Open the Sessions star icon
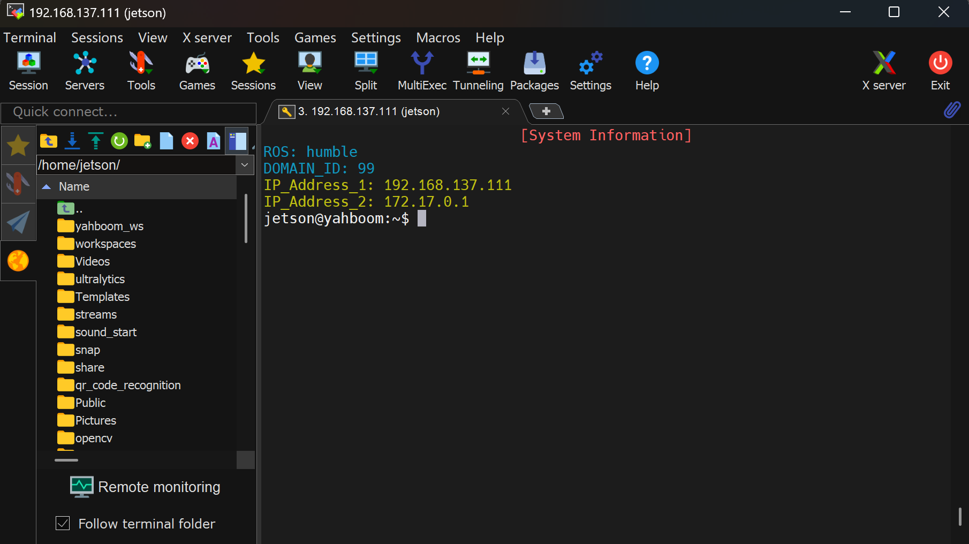Image resolution: width=969 pixels, height=544 pixels. pos(253,71)
